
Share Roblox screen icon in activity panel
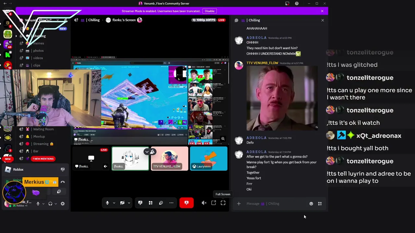[63, 169]
